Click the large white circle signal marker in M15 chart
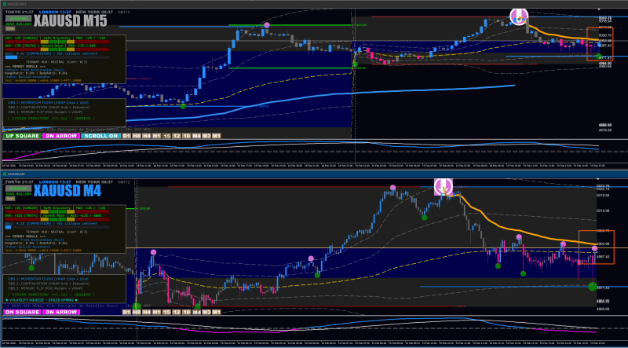 click(x=519, y=16)
